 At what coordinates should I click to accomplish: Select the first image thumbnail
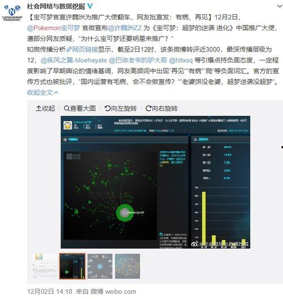45,266
